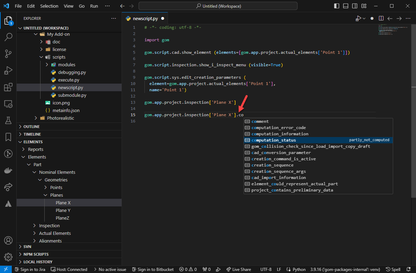Toggle the Secondary Side Bar layout button

point(355,6)
